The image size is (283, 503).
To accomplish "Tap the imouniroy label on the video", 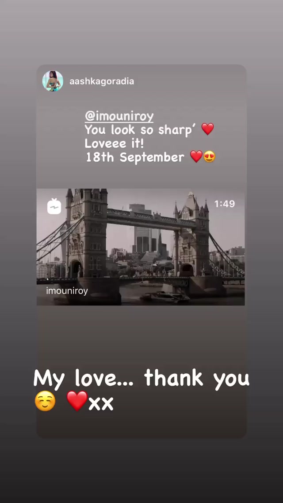I will 67,291.
